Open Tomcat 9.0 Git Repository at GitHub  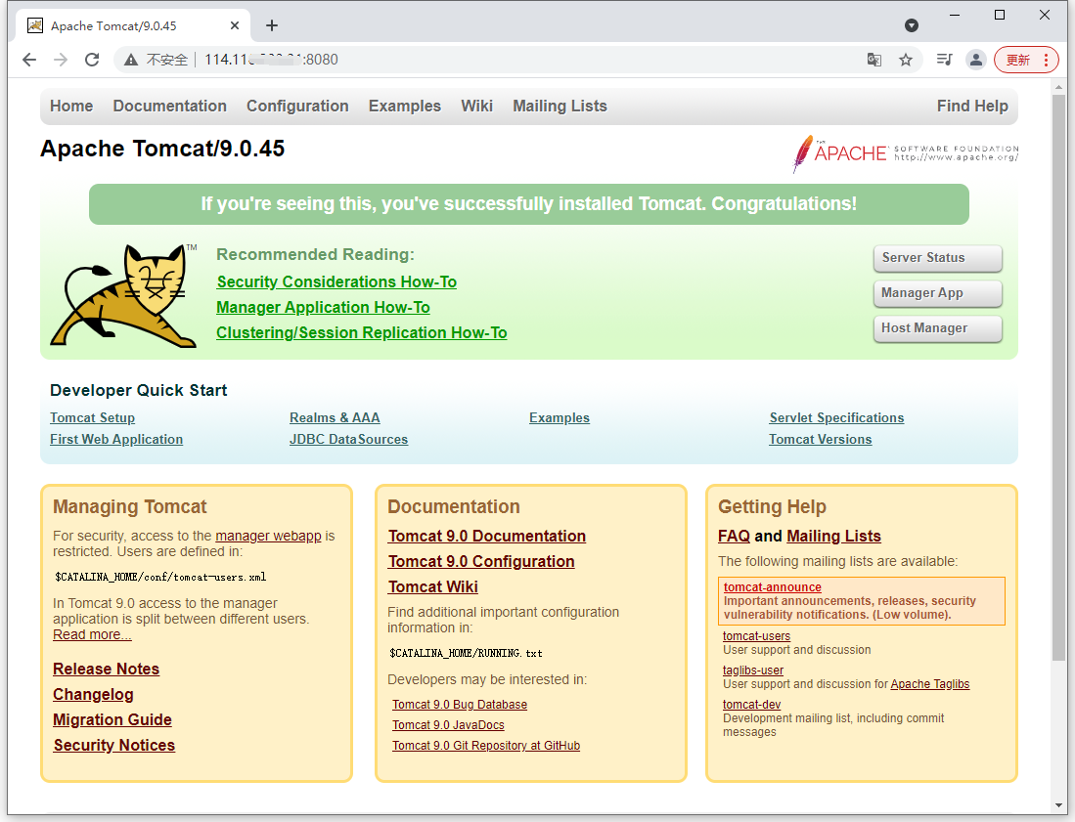486,746
